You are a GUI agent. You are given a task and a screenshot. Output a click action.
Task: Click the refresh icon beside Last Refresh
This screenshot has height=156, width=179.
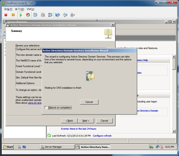[49, 136]
